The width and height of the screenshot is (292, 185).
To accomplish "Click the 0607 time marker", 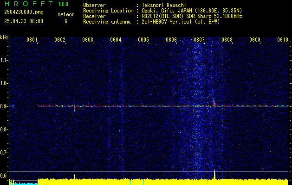I will click(x=199, y=39).
